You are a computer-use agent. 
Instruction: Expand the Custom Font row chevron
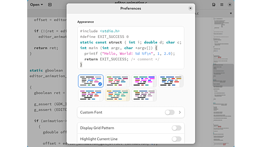(x=180, y=112)
